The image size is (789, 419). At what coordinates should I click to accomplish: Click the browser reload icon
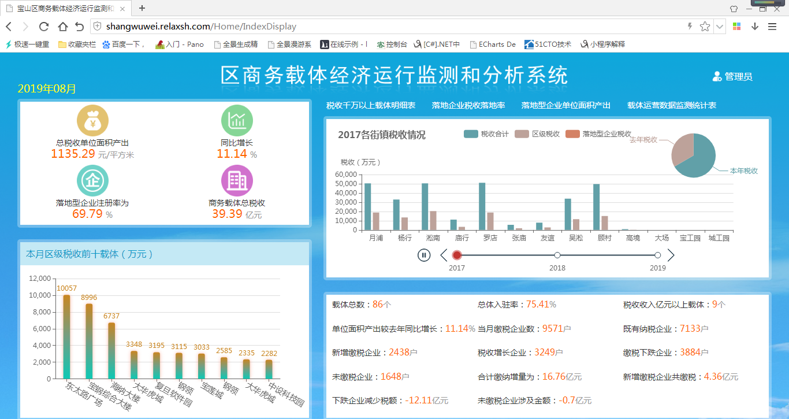click(44, 27)
